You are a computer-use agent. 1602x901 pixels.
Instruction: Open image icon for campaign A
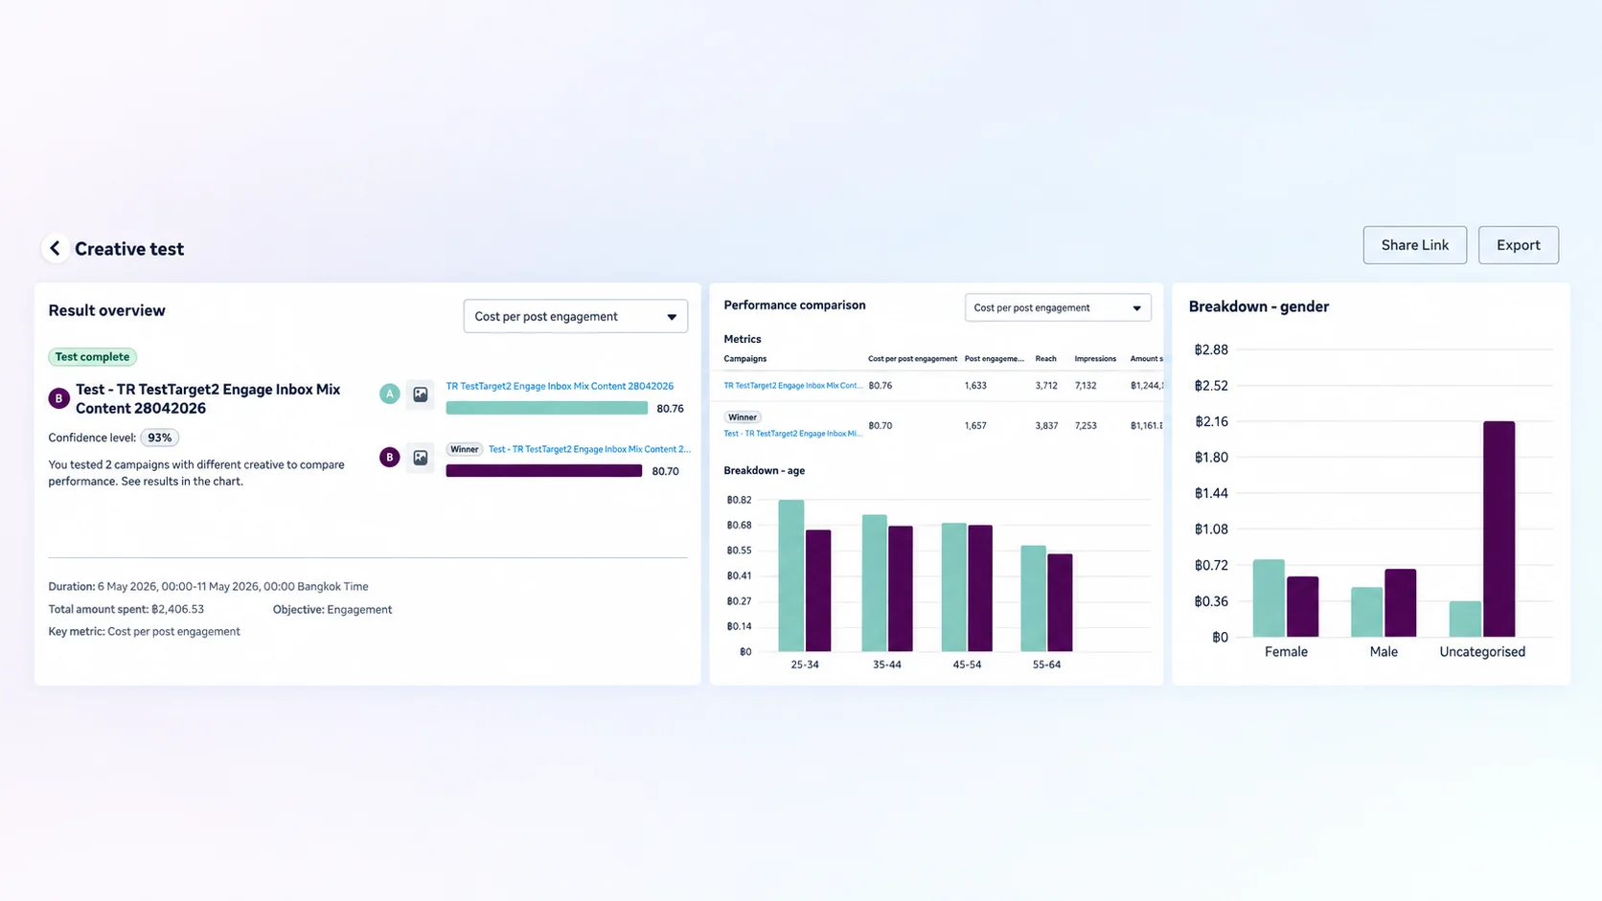tap(420, 394)
